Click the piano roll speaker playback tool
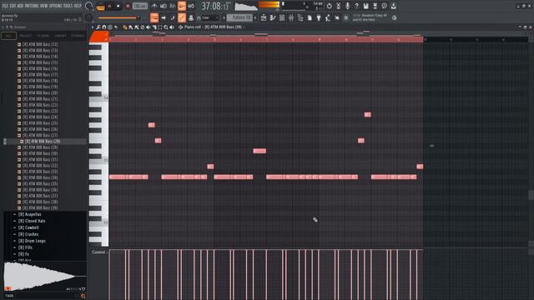Image resolution: width=534 pixels, height=300 pixels. (x=172, y=27)
